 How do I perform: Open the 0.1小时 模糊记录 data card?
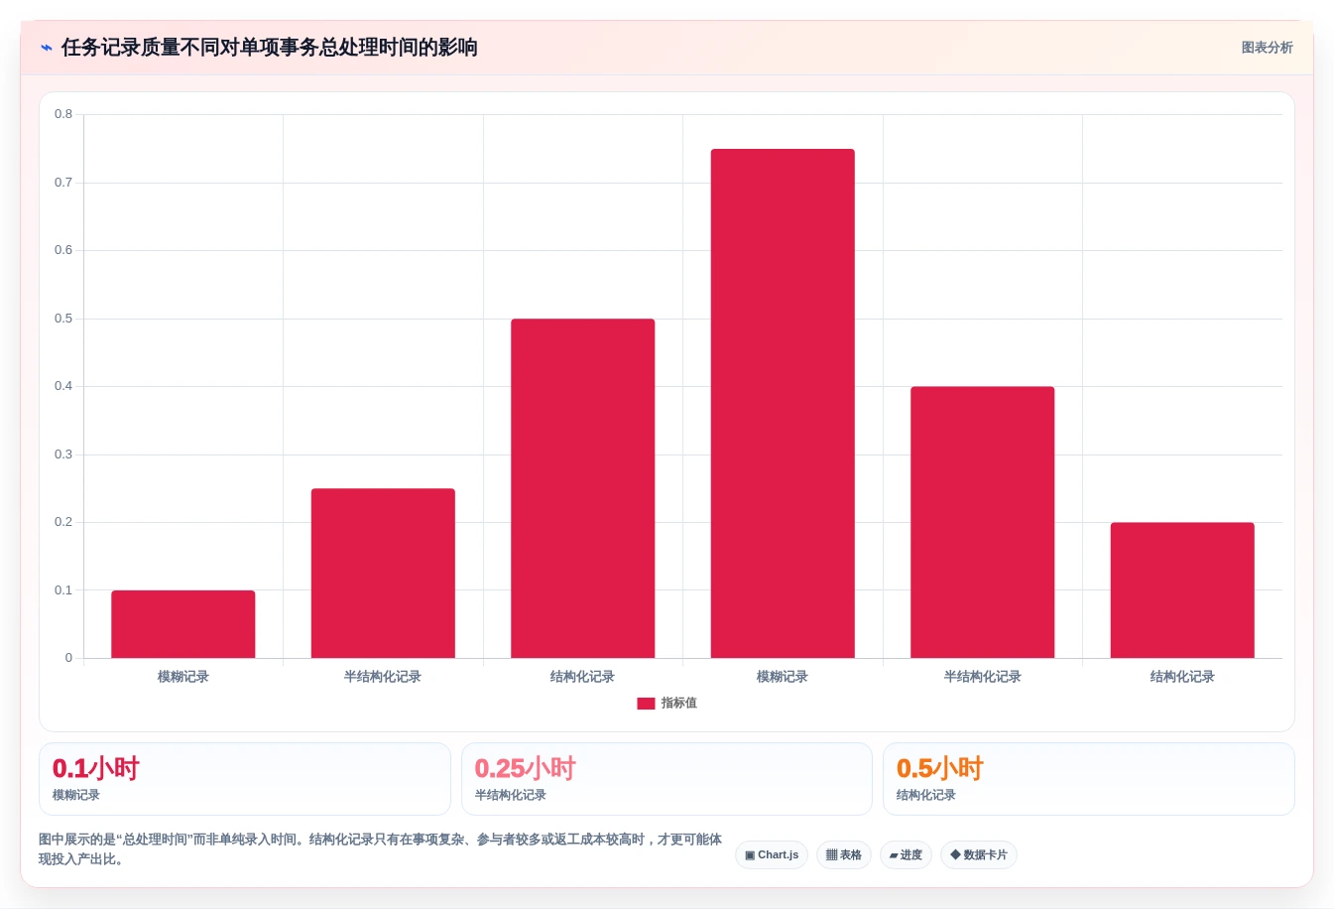point(245,779)
